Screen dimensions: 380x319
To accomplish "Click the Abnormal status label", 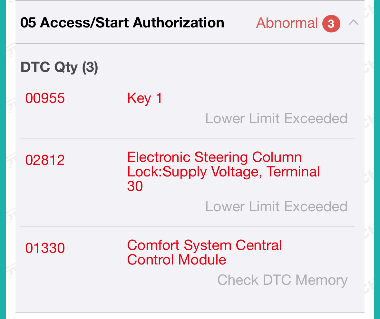I will (287, 23).
